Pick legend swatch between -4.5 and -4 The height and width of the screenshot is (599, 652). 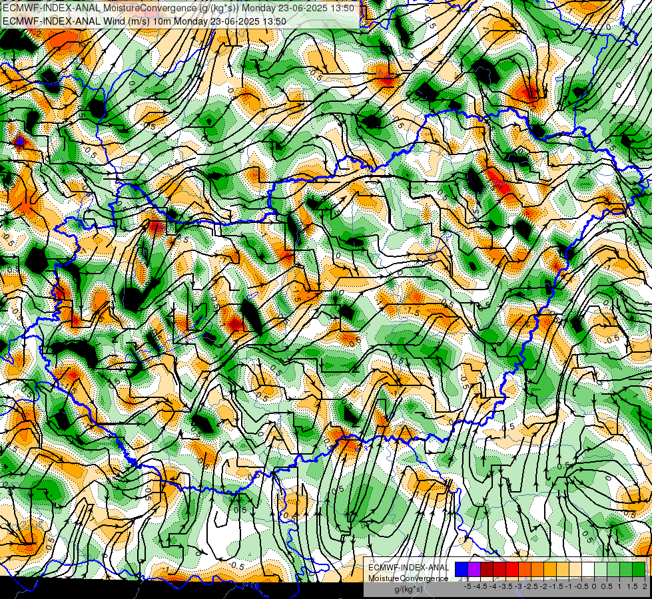coord(487,569)
